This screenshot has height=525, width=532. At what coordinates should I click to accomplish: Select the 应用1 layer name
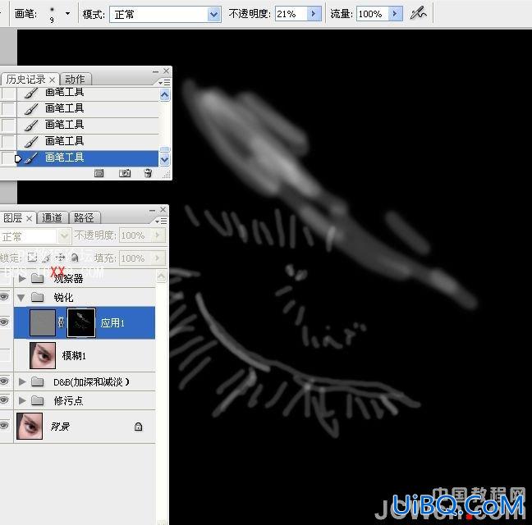pos(112,323)
